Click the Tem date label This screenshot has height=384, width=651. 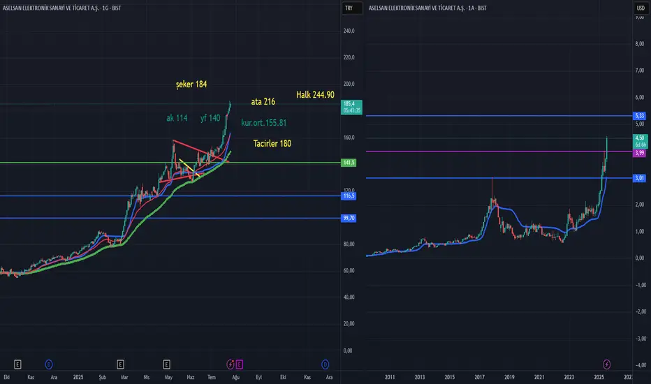coord(212,377)
